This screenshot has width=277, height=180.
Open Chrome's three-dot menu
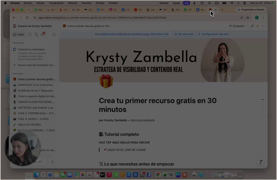[263, 17]
